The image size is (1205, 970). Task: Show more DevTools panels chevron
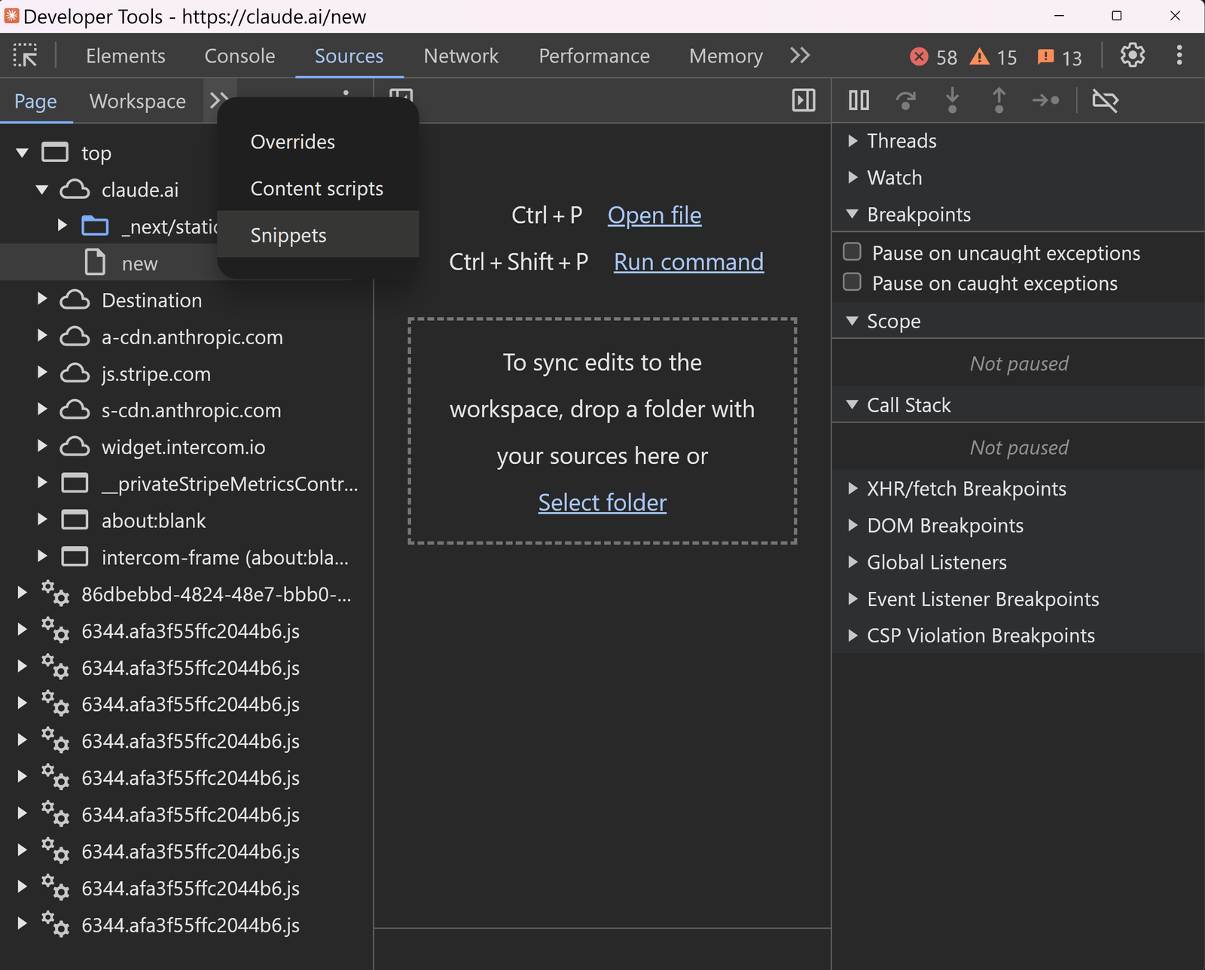click(800, 56)
